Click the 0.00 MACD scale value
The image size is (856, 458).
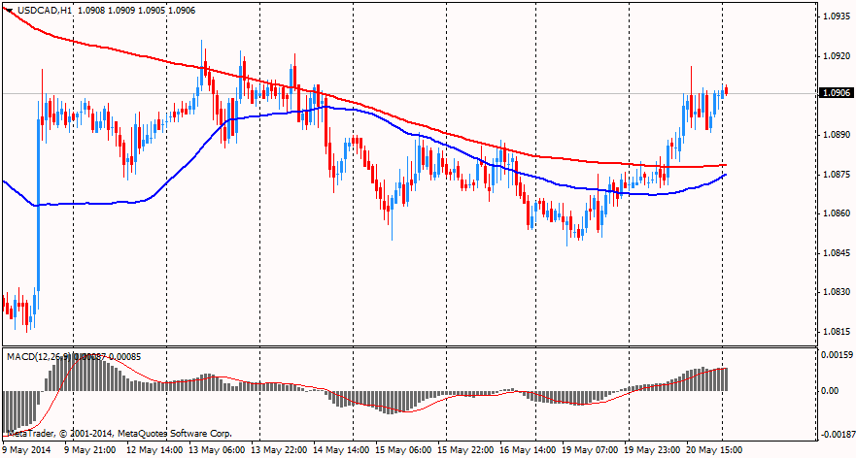coord(831,391)
